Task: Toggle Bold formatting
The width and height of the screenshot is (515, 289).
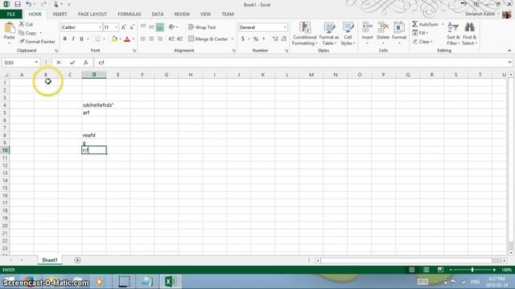Action: tap(64, 39)
